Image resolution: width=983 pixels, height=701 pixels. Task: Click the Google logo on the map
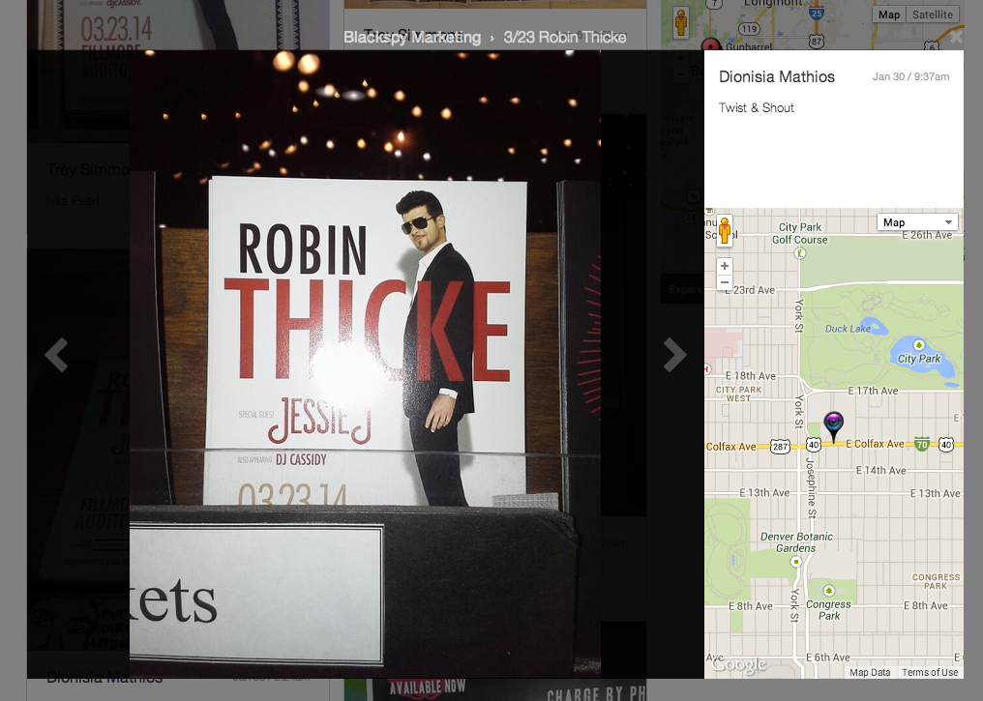739,664
